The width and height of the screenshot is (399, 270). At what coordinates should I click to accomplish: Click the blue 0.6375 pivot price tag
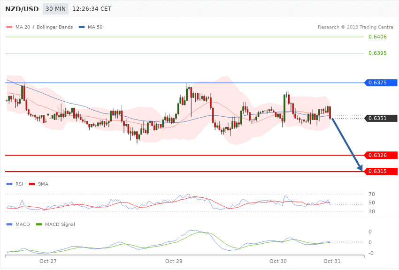381,82
